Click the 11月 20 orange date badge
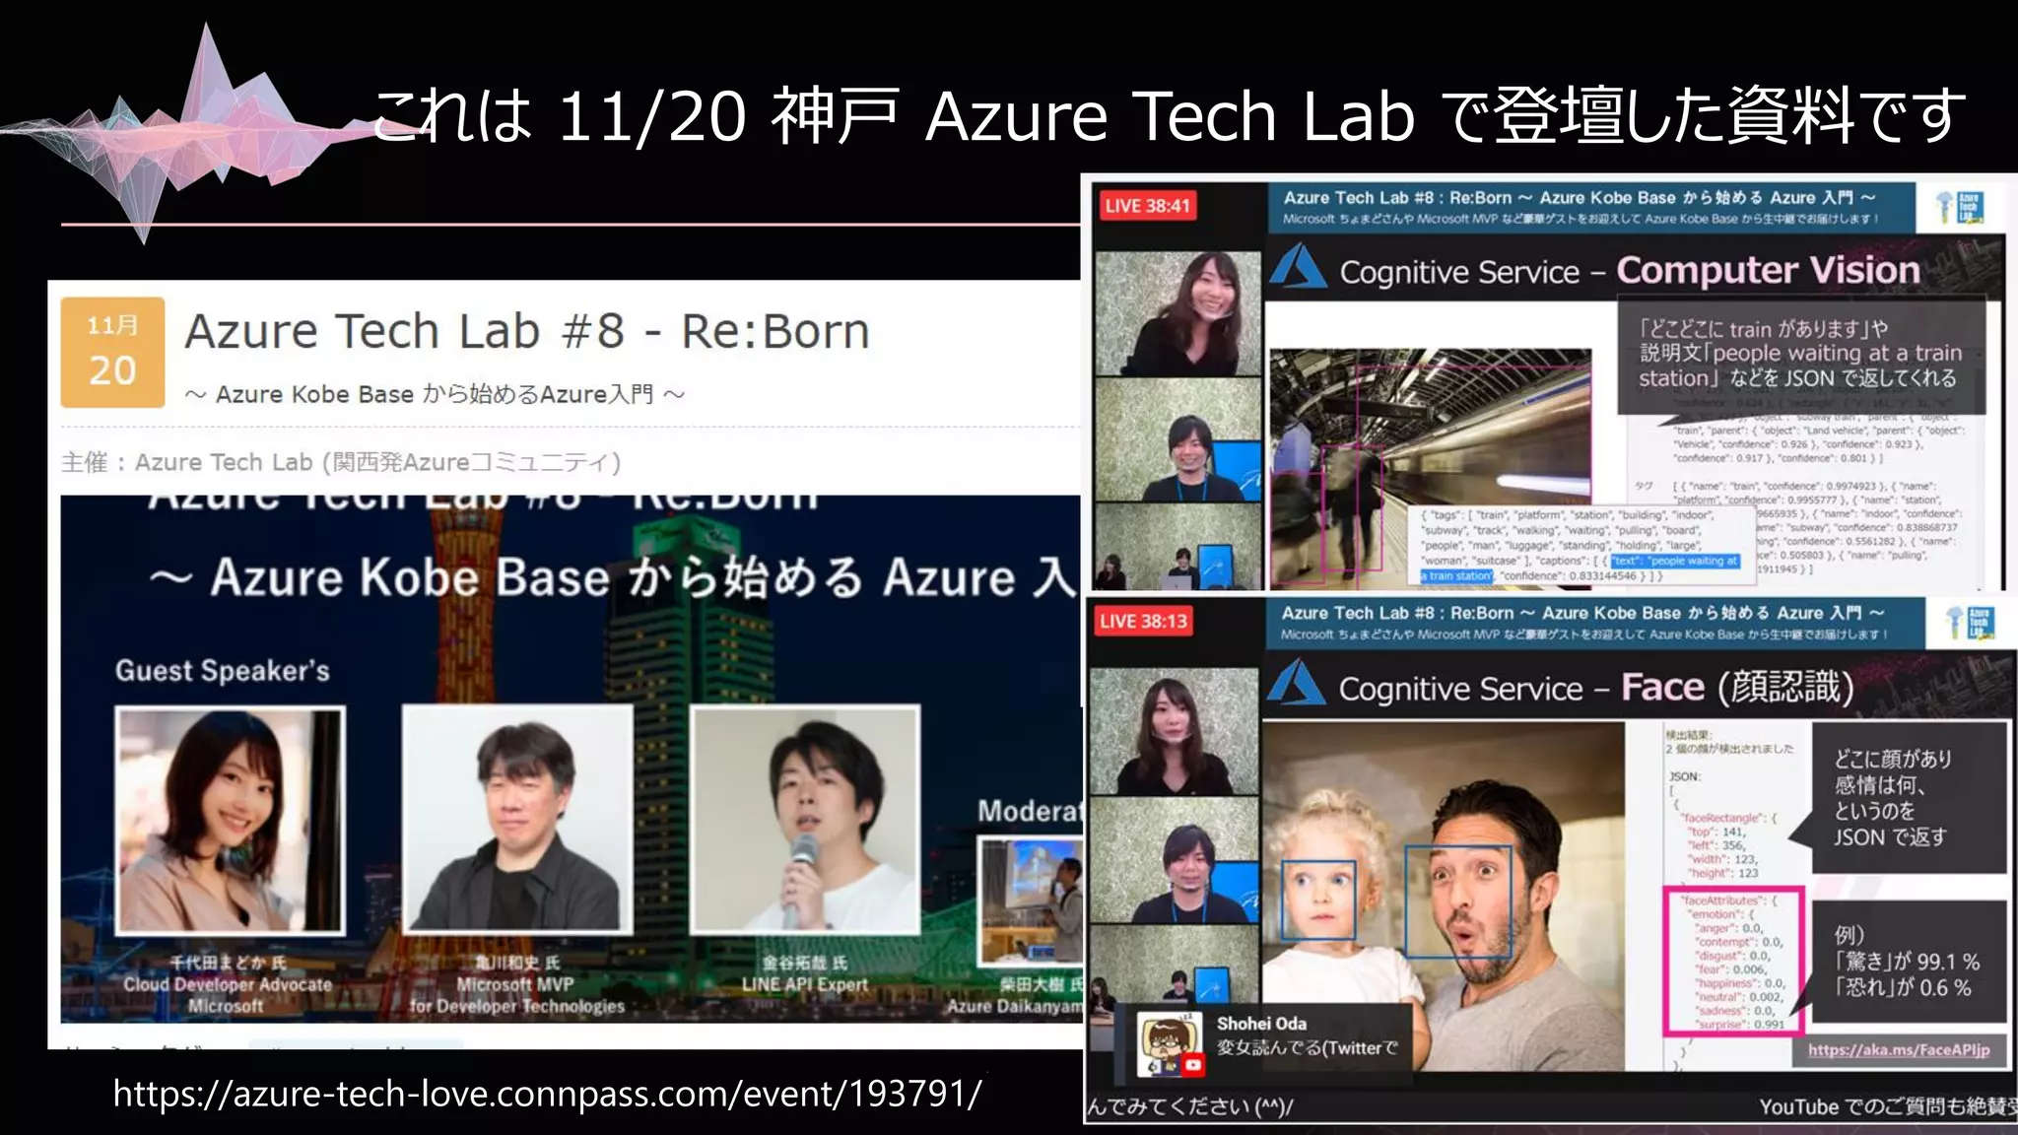 pyautogui.click(x=112, y=352)
